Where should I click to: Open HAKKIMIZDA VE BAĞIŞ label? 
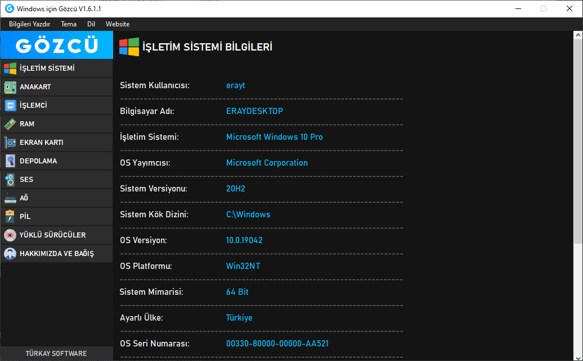[57, 253]
